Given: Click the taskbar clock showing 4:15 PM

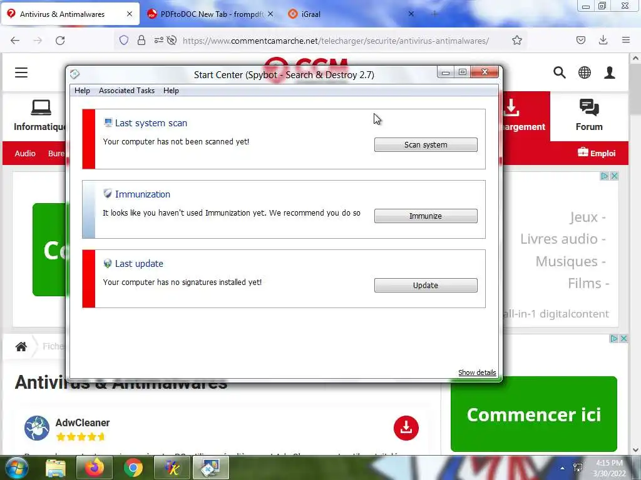Looking at the screenshot, I should point(609,468).
